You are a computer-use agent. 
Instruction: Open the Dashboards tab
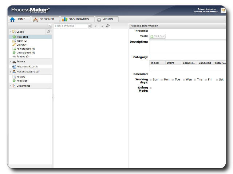point(75,19)
